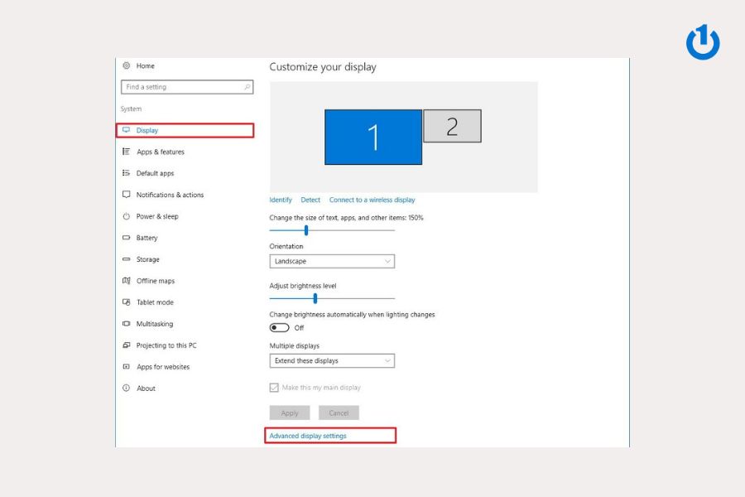Screen dimensions: 745x497
Task: Open Tablet mode settings
Action: (155, 302)
